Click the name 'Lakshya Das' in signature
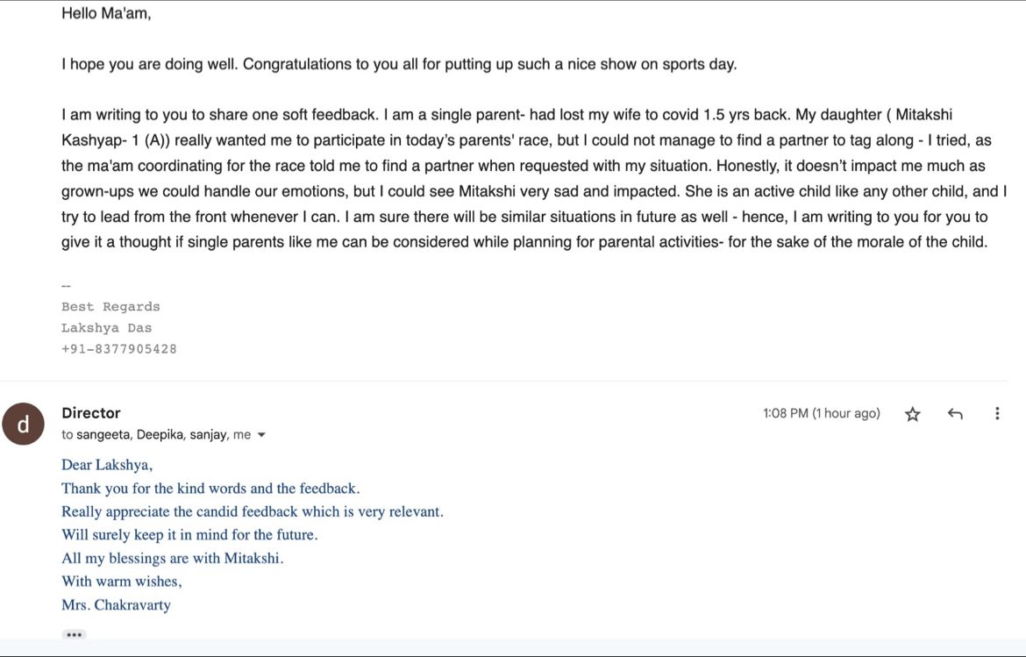The image size is (1026, 657). [x=107, y=328]
